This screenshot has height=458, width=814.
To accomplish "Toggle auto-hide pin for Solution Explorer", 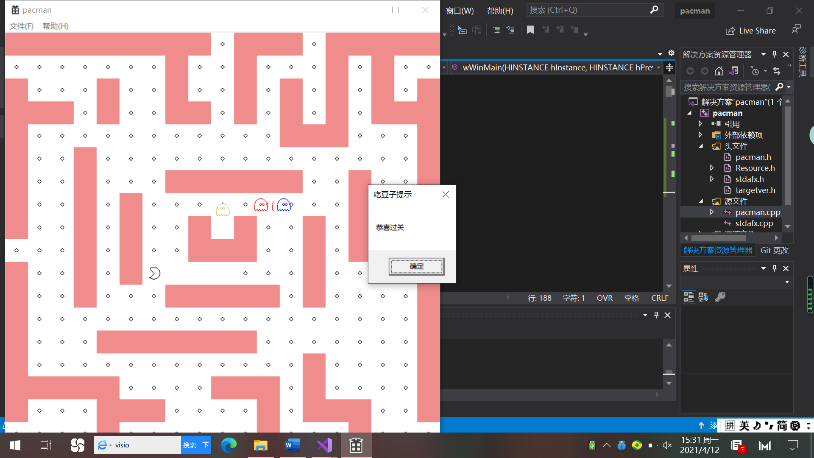I will tap(775, 54).
